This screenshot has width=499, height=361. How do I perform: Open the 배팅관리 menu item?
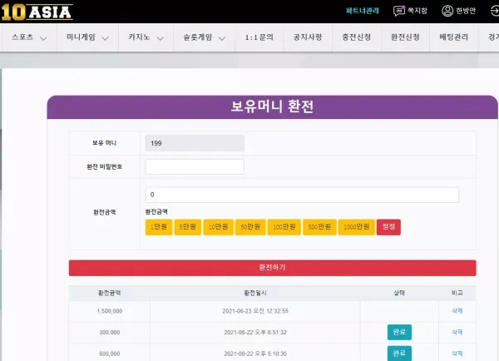pos(454,37)
